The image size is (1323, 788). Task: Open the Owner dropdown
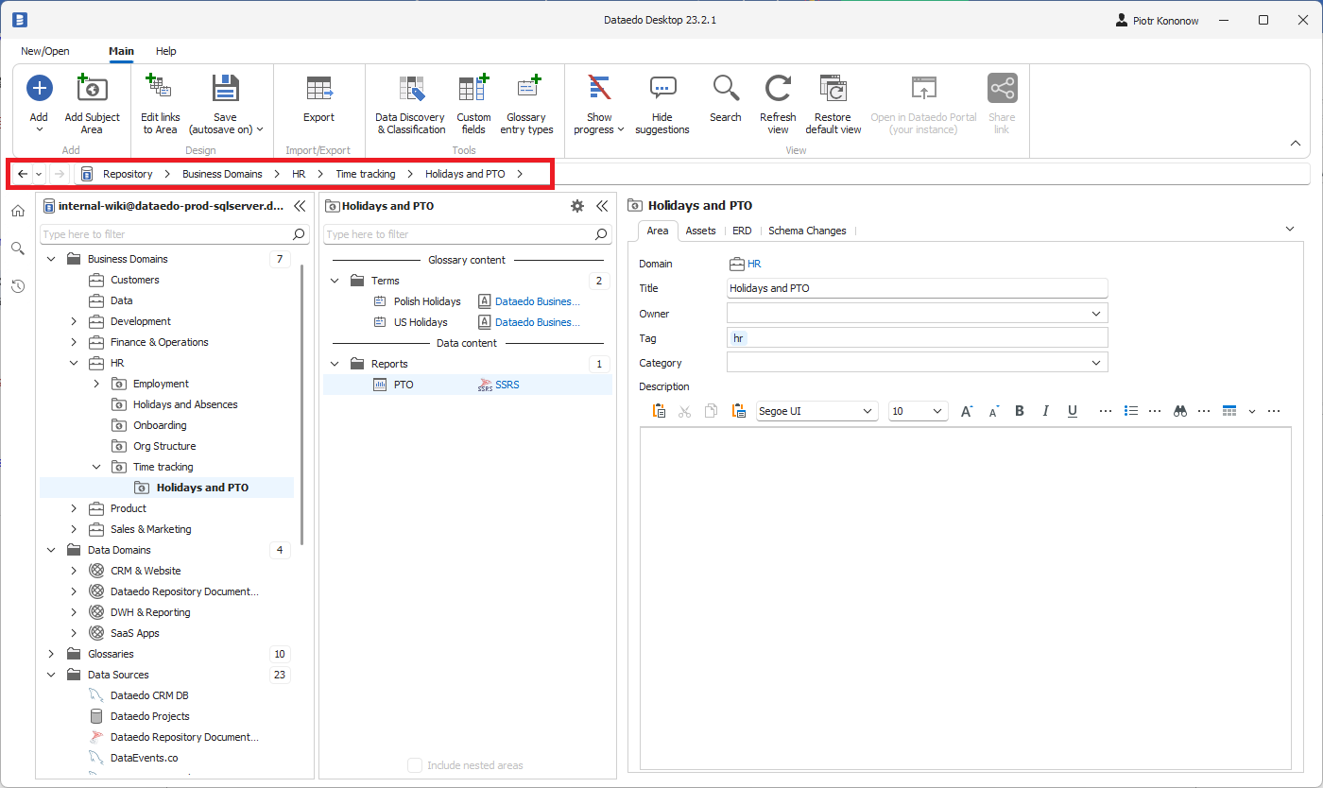coord(1096,313)
